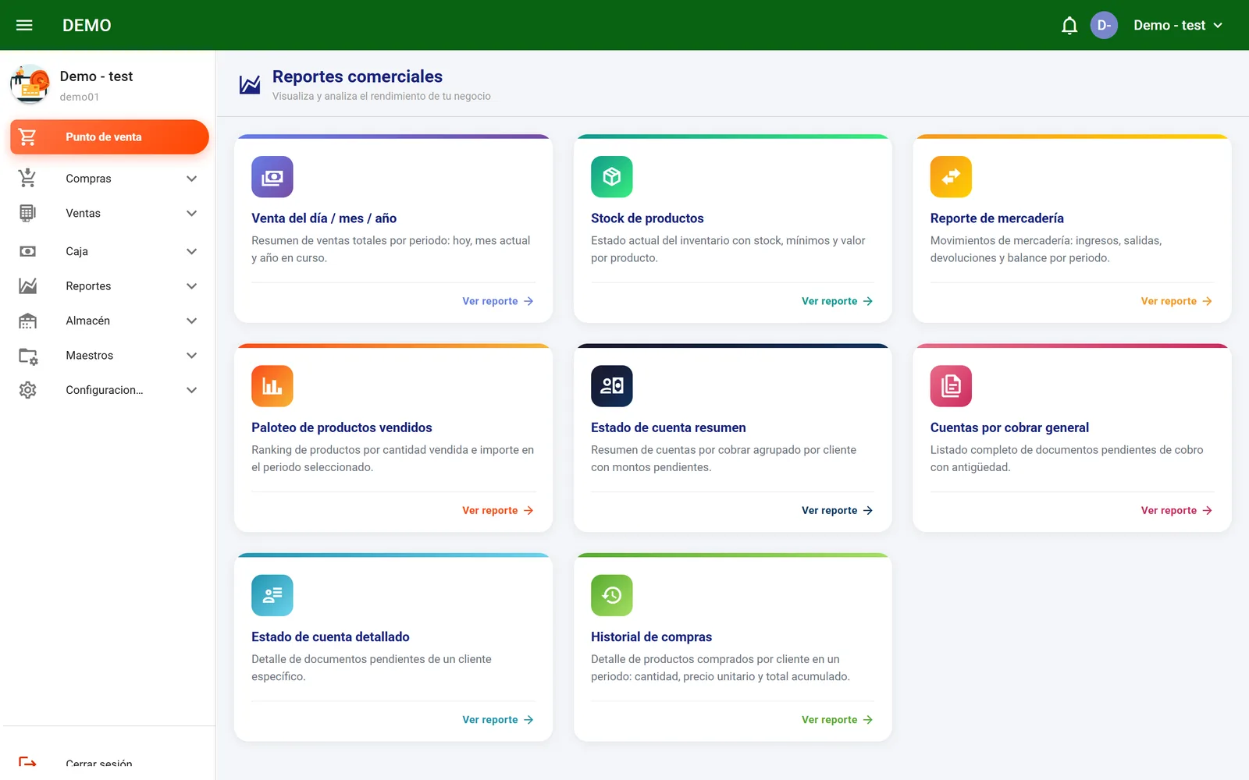The width and height of the screenshot is (1249, 780).
Task: Click the Configuración gear icon
Action: click(28, 390)
